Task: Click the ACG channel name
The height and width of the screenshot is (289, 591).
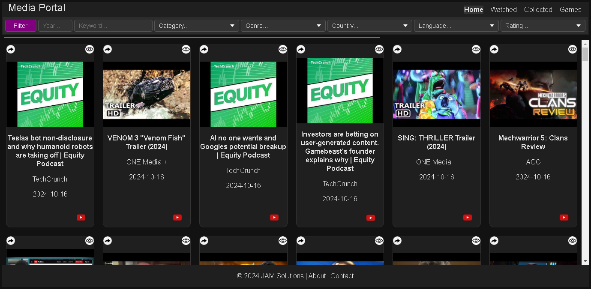Action: tap(533, 162)
